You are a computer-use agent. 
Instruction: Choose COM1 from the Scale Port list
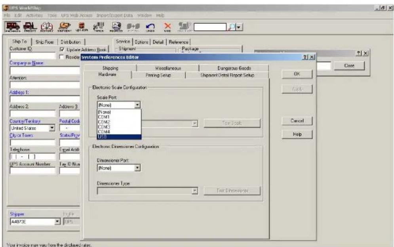[119, 117]
